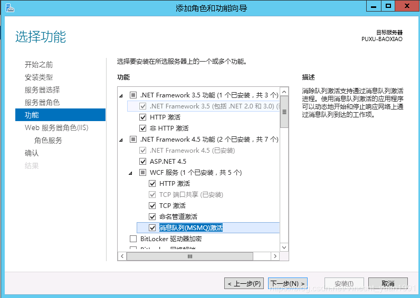This screenshot has width=420, height=298.
Task: Select .NET Framework 3.5 功能 row label
Action: pos(209,95)
